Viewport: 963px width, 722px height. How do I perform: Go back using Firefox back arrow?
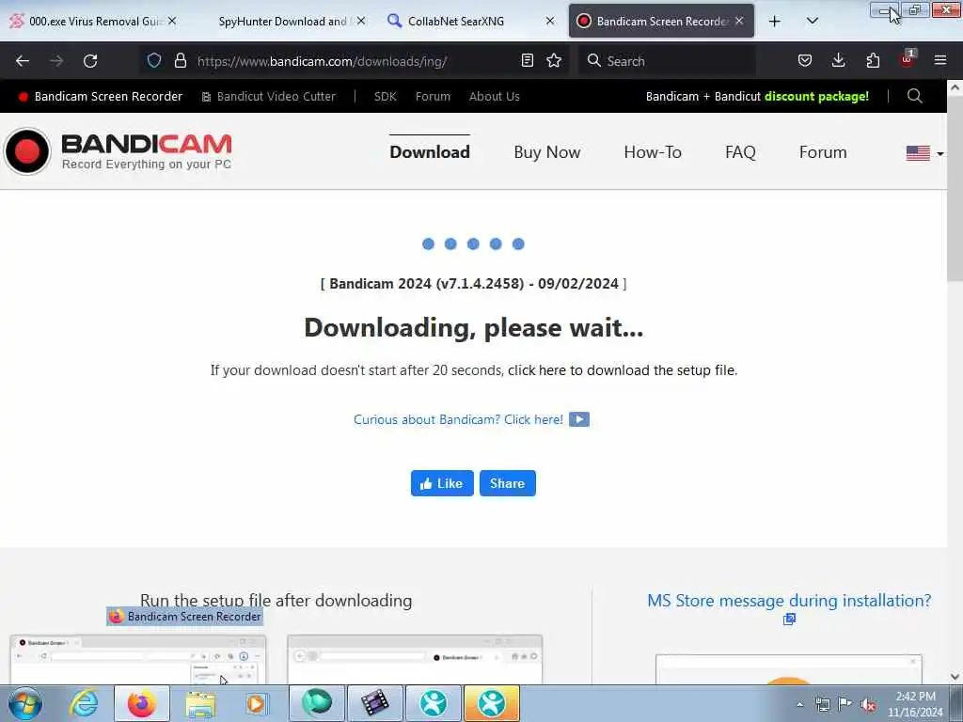(x=23, y=61)
